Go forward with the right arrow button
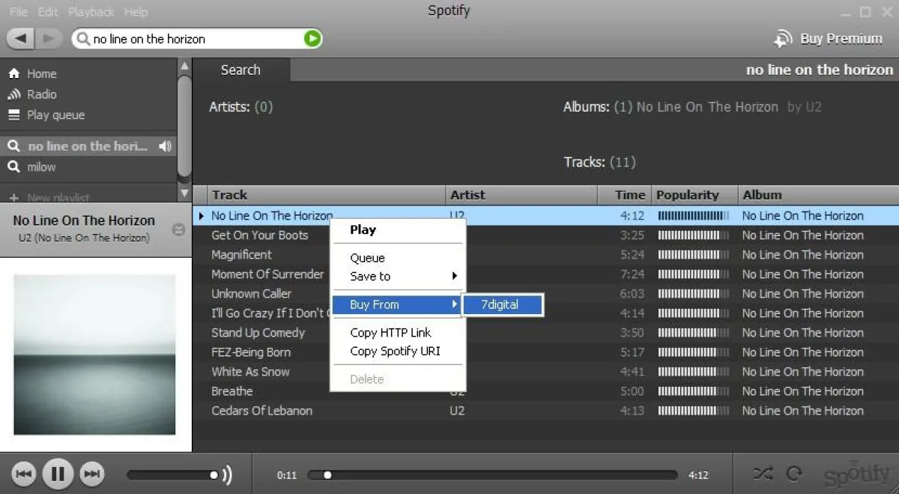Image resolution: width=899 pixels, height=494 pixels. [x=47, y=38]
